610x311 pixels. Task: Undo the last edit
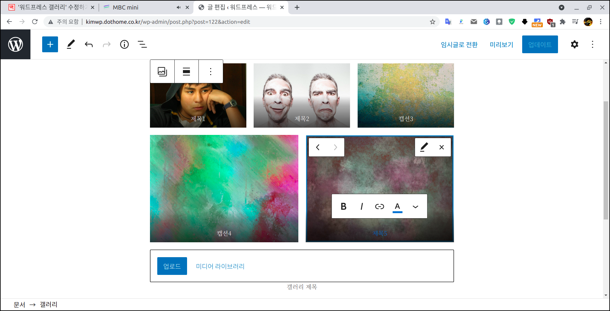click(89, 44)
